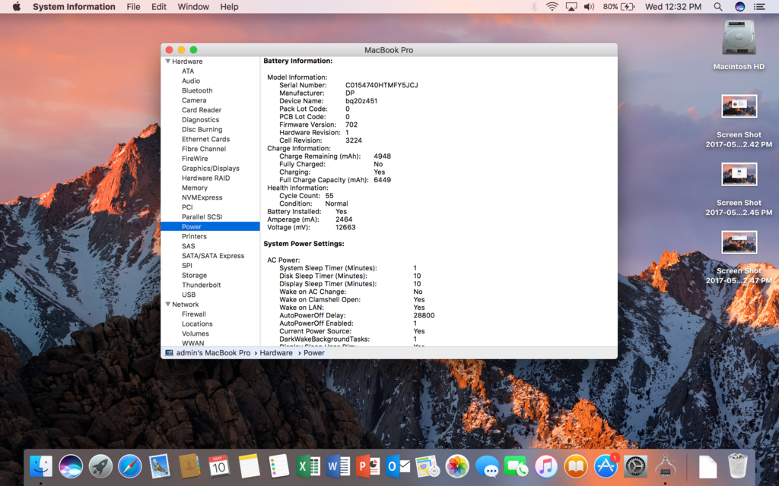Open the File menu
This screenshot has height=486, width=779.
[133, 6]
